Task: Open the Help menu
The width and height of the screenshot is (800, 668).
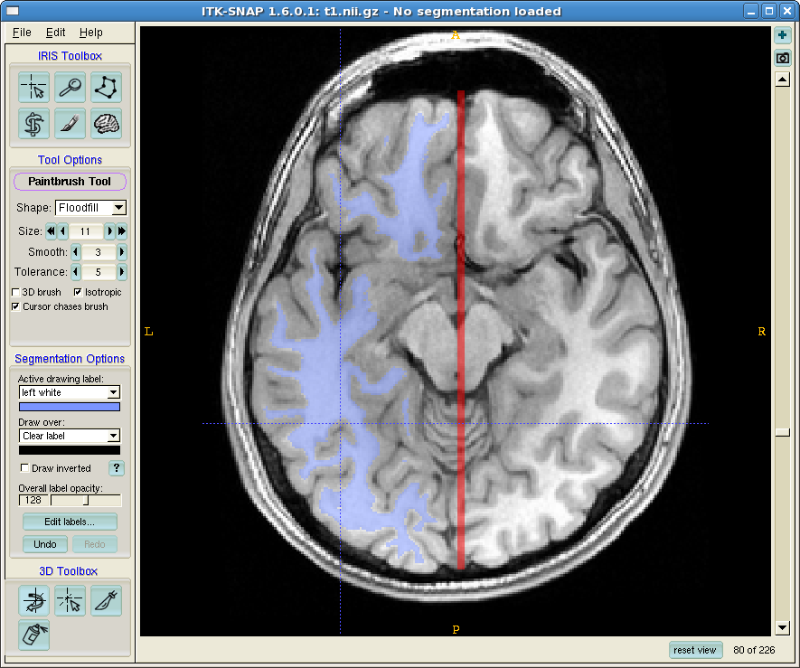Action: tap(90, 33)
